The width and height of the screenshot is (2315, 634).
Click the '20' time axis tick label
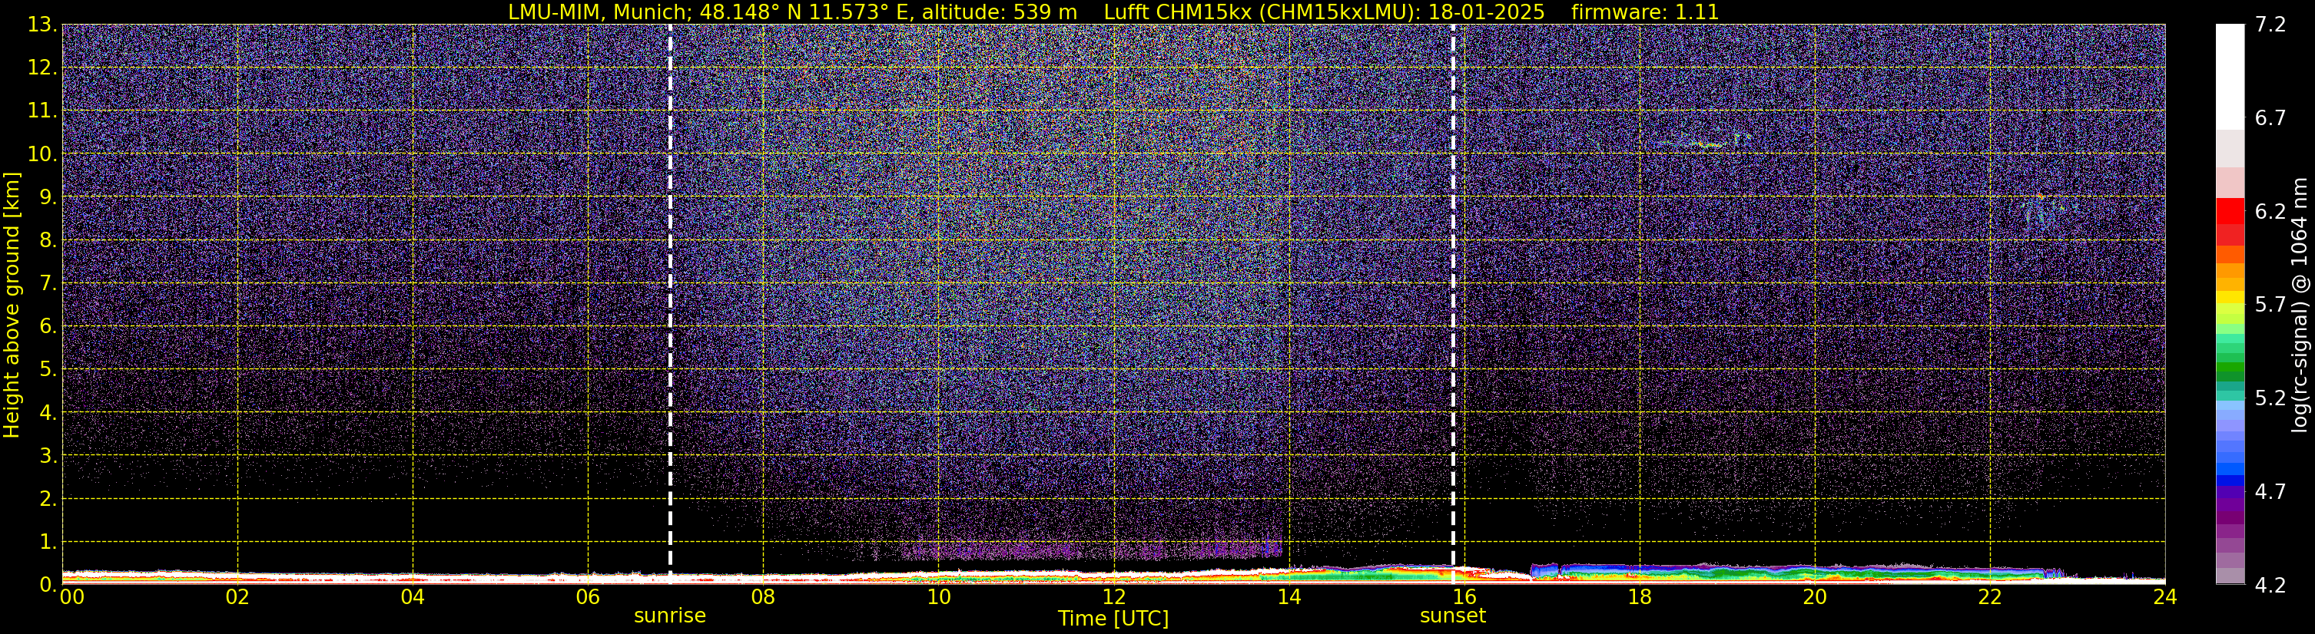(1815, 597)
